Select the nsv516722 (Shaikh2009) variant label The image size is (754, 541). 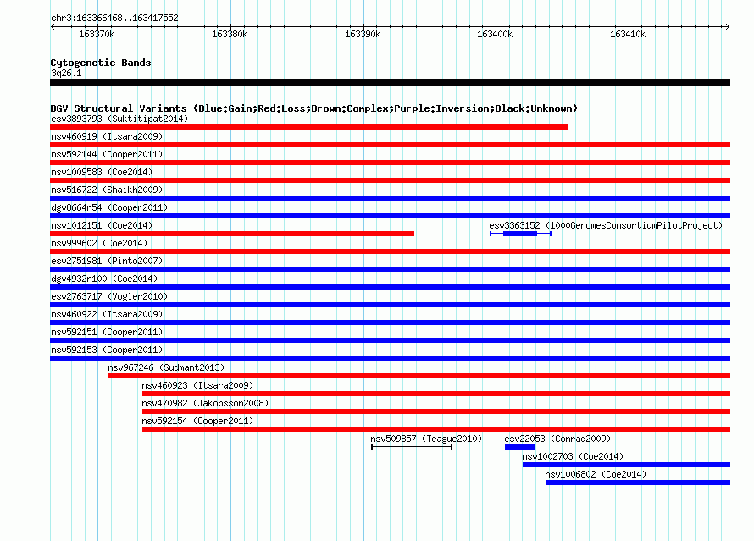[107, 190]
